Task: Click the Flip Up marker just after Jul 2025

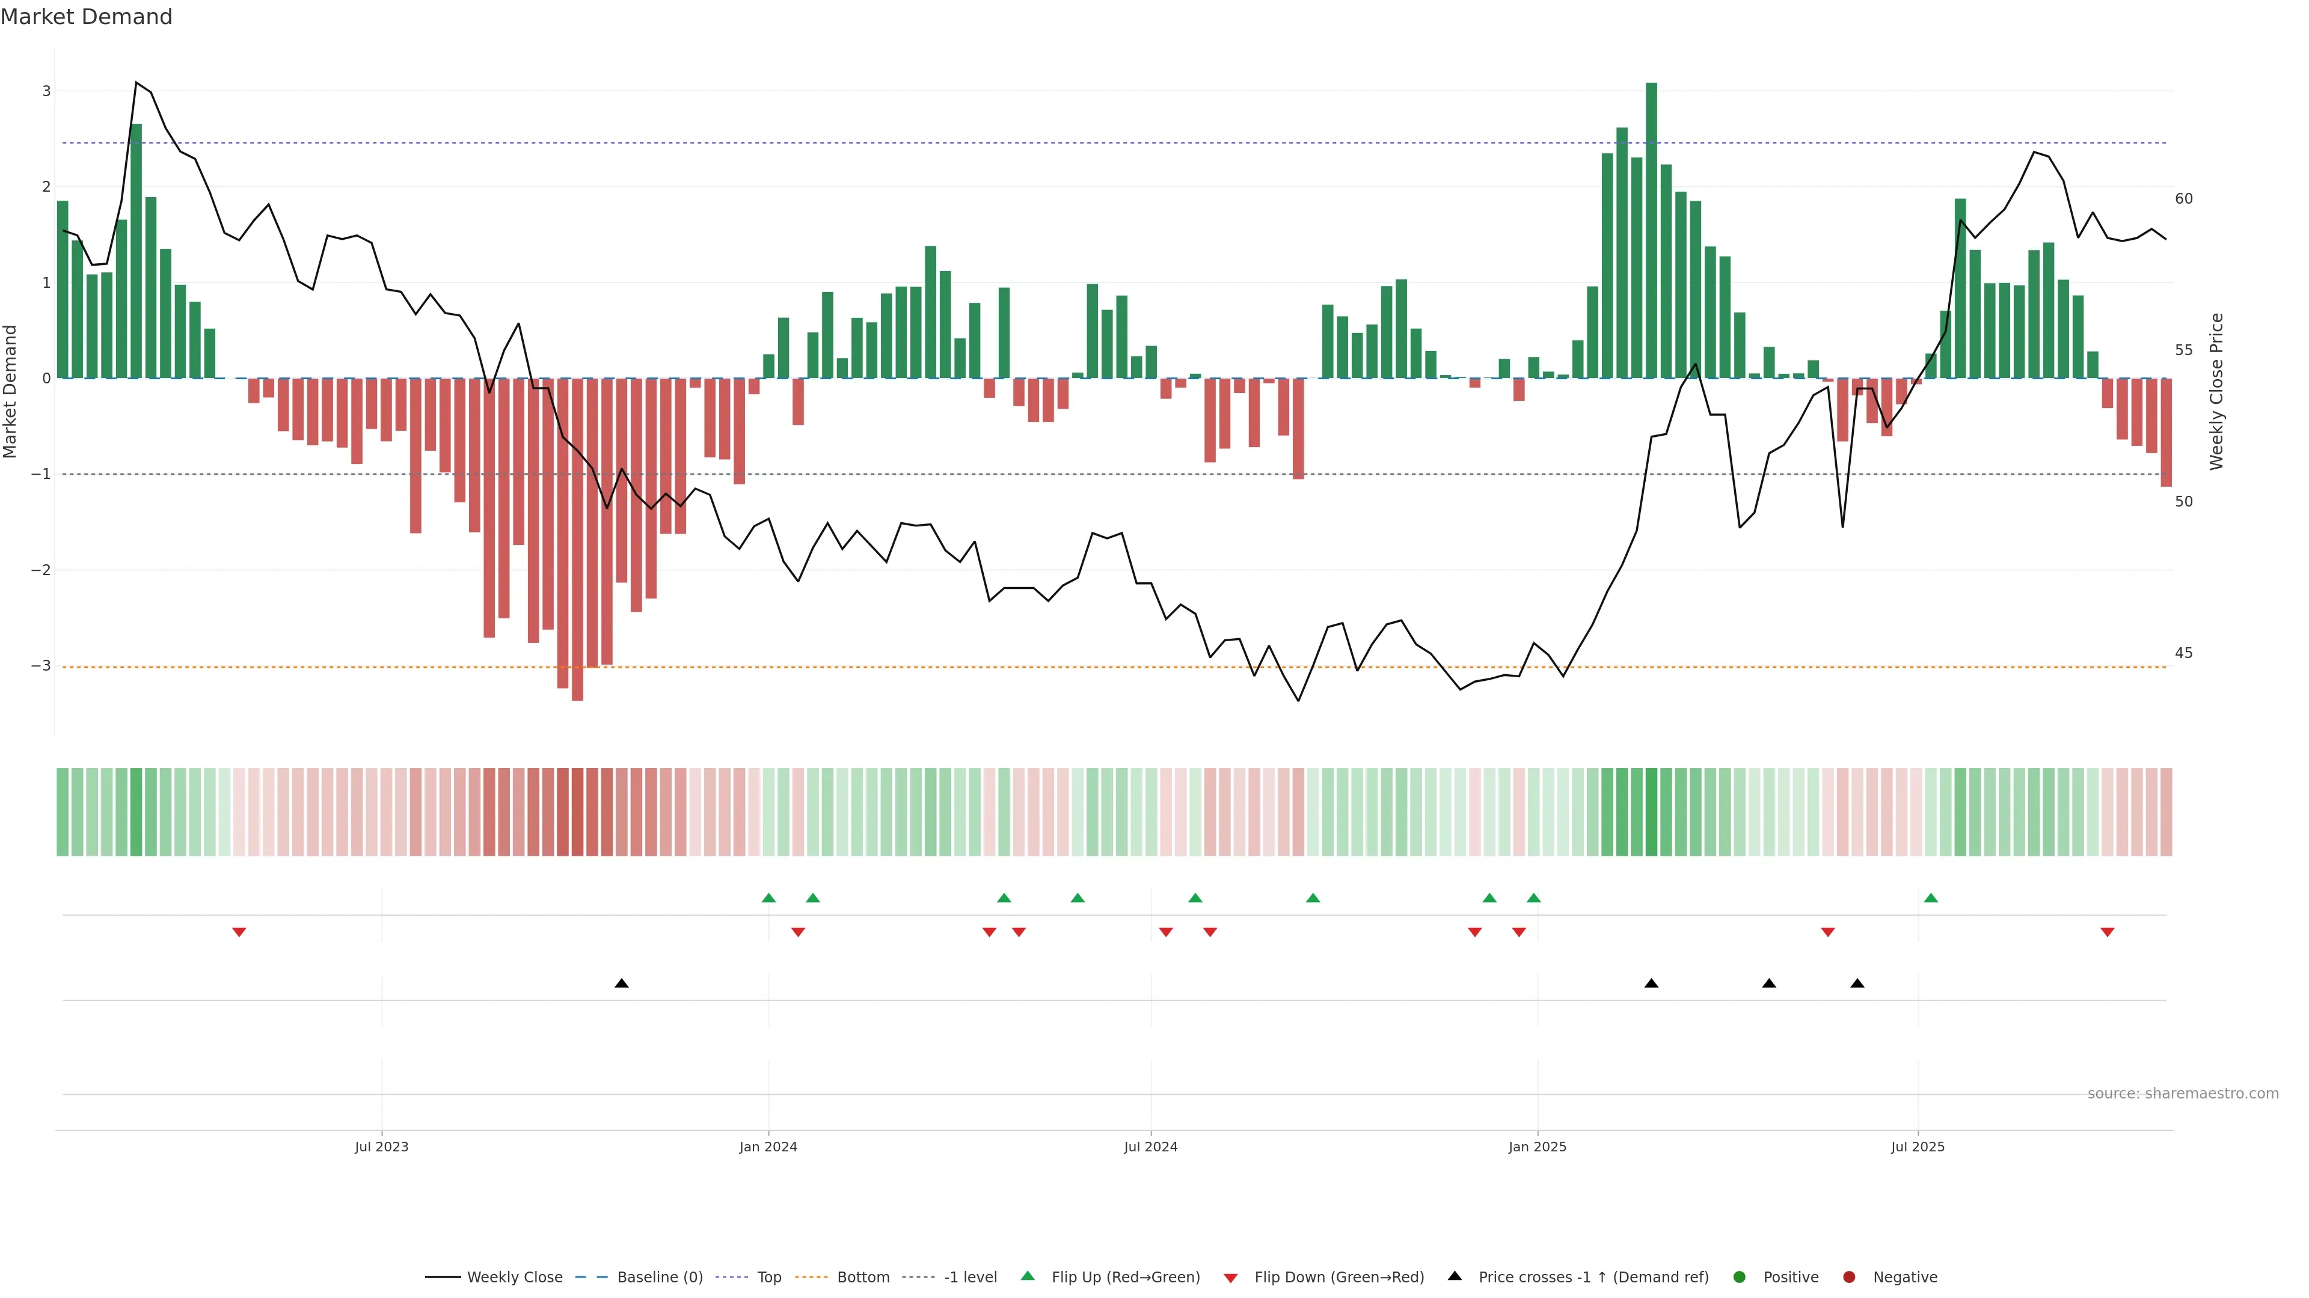Action: 1931,898
